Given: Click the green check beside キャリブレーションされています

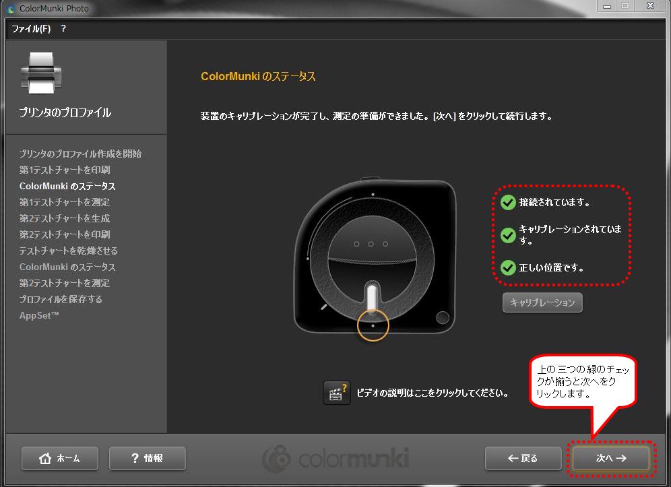Looking at the screenshot, I should point(508,235).
